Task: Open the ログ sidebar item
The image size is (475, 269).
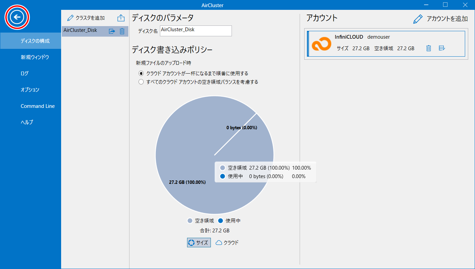Action: [x=24, y=73]
